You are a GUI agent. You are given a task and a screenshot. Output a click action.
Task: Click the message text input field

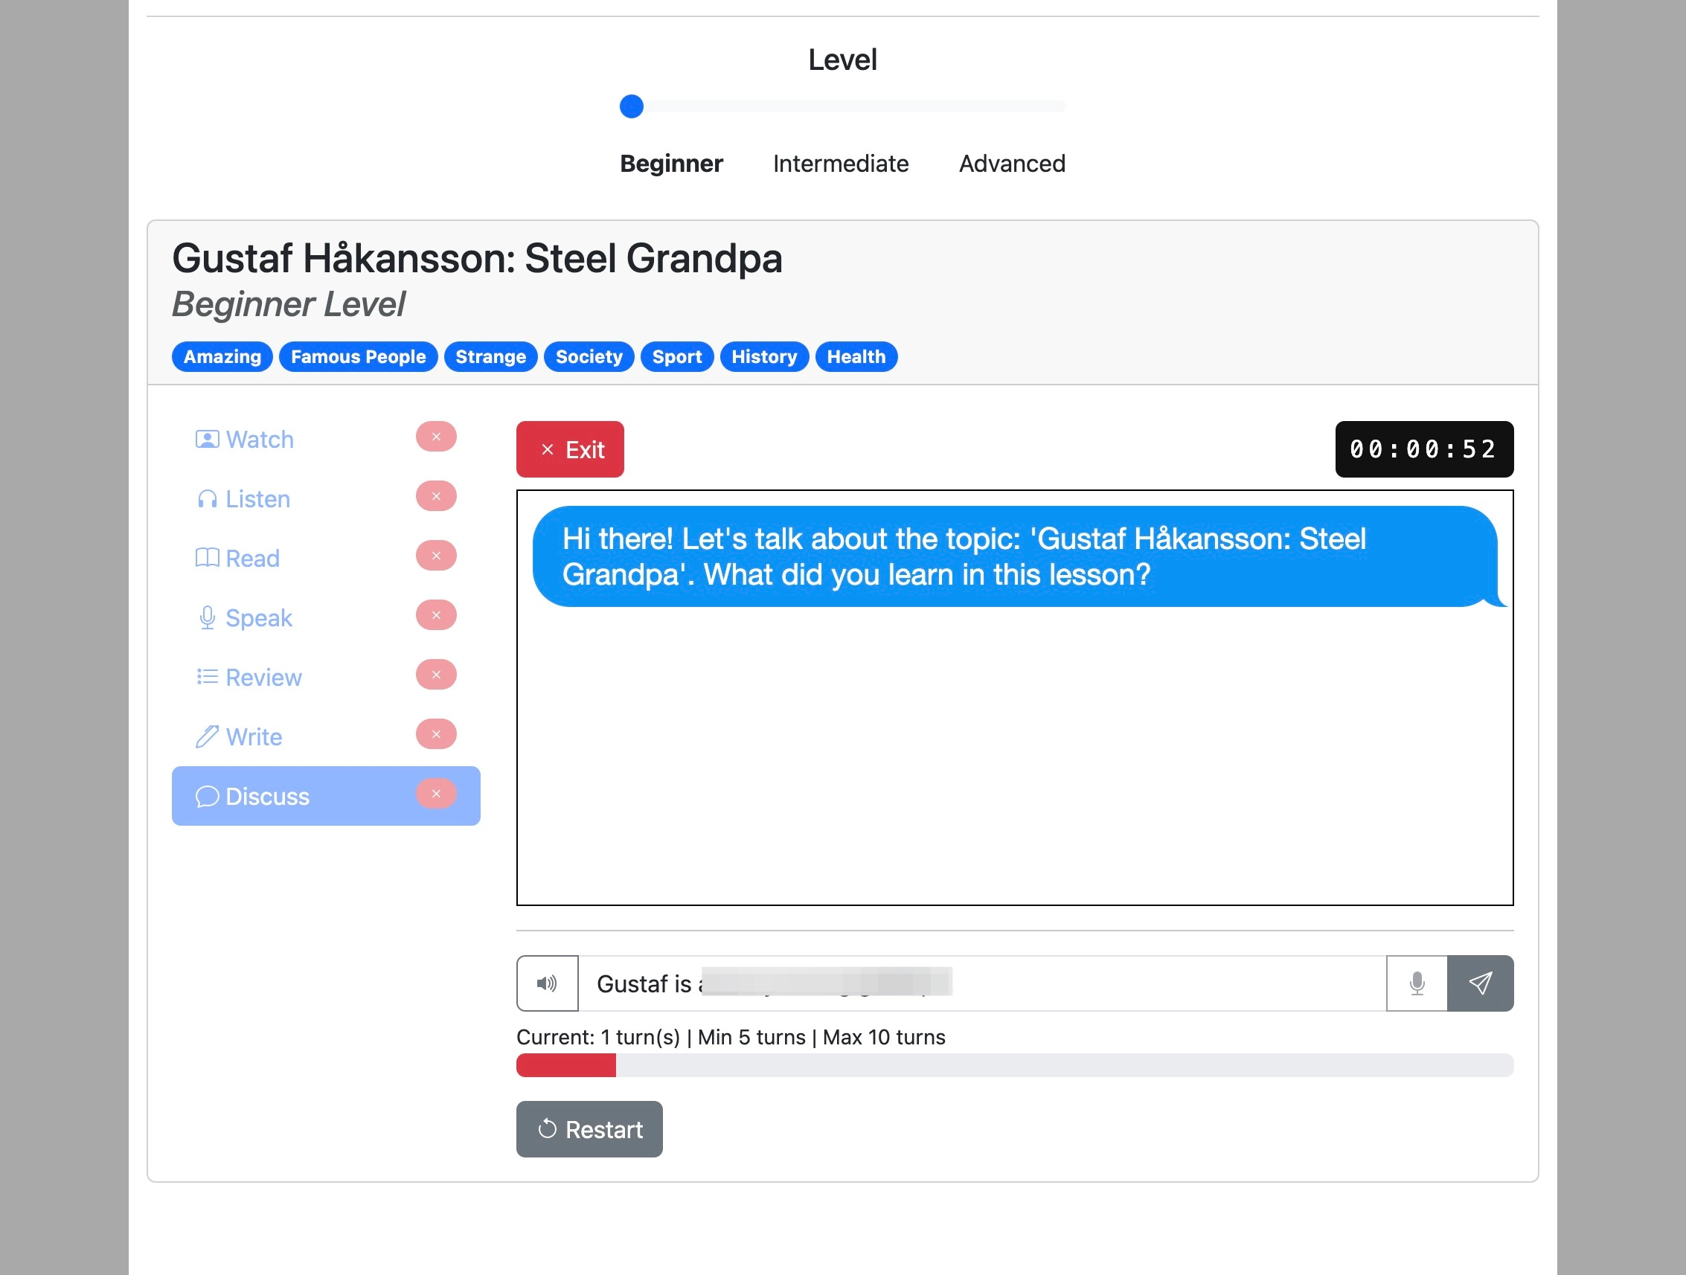tap(981, 983)
